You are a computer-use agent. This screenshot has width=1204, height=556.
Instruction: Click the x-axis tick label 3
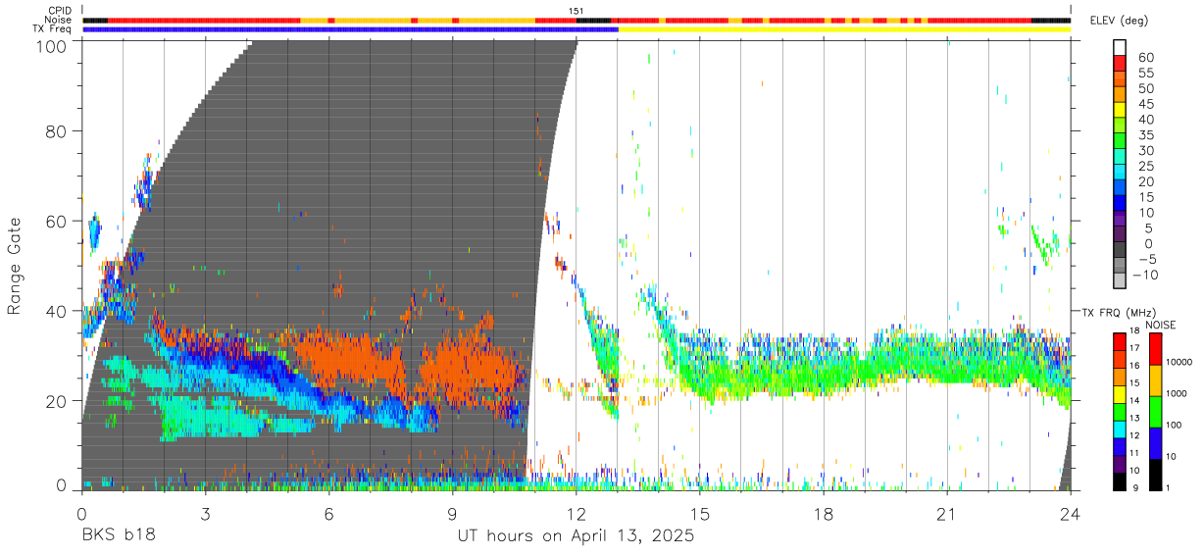205,514
